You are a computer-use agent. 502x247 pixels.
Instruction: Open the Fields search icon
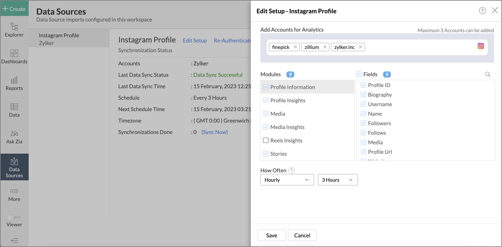[488, 74]
